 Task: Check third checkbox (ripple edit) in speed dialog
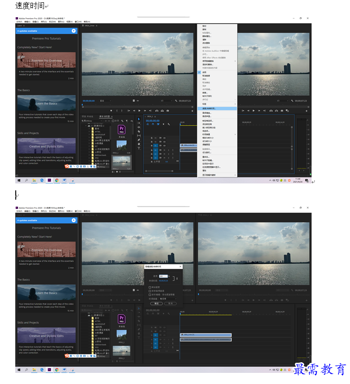[x=150, y=295]
